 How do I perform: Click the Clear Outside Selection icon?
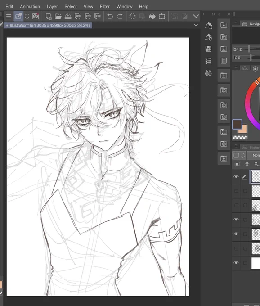(x=143, y=16)
